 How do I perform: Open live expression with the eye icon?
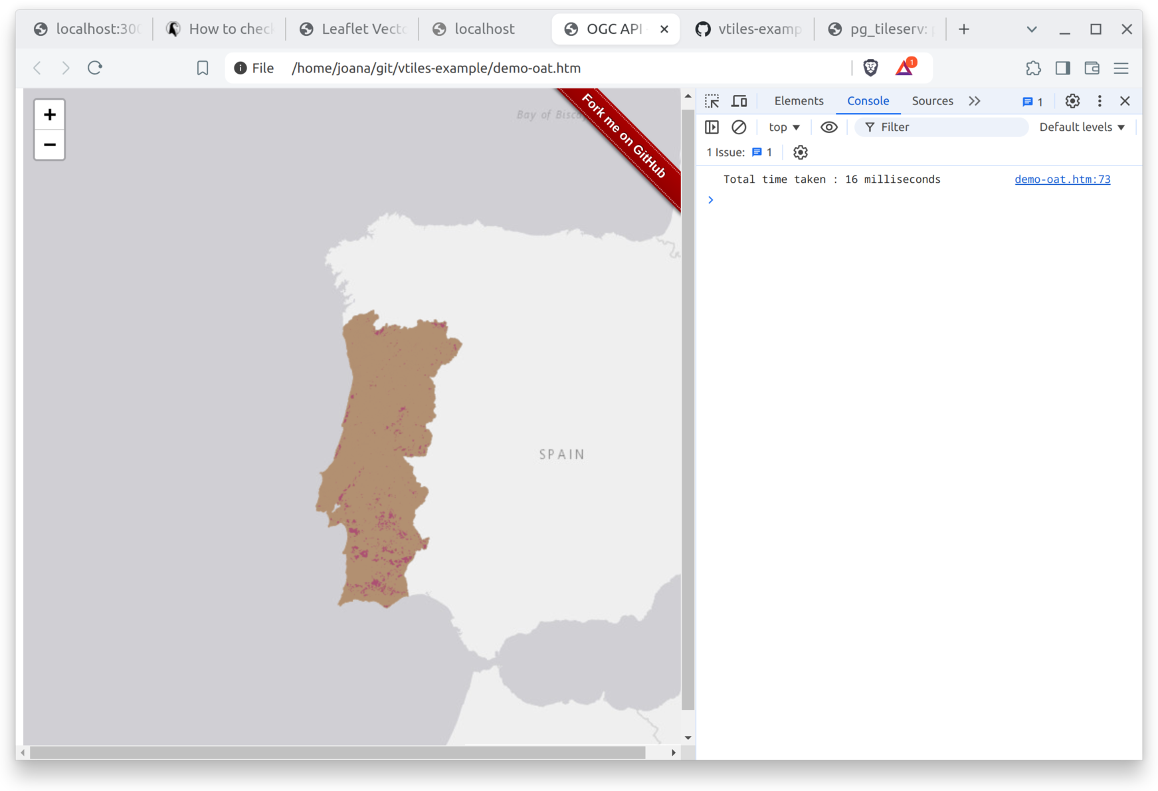point(828,127)
